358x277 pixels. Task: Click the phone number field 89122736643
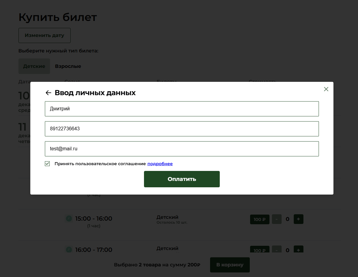pos(182,129)
